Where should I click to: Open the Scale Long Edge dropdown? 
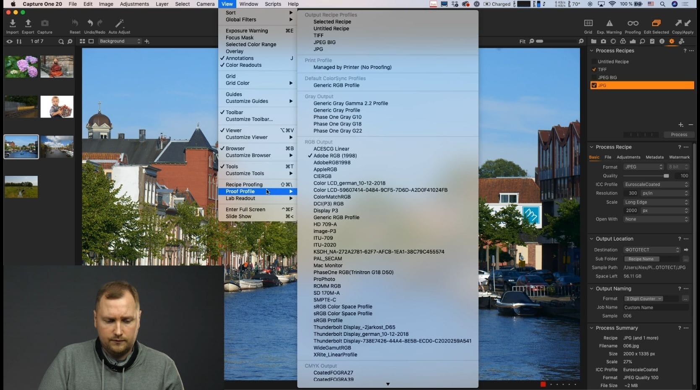click(656, 202)
